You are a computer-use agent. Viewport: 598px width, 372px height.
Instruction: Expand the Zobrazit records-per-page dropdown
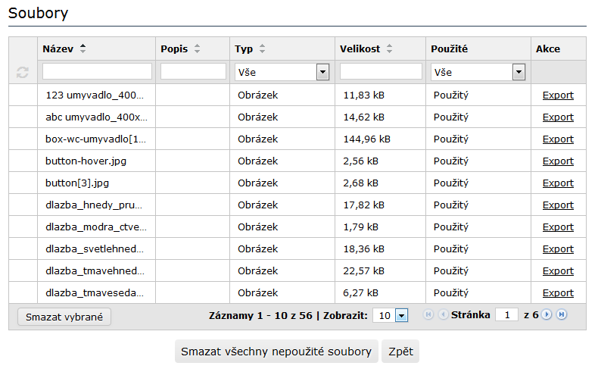coord(401,315)
